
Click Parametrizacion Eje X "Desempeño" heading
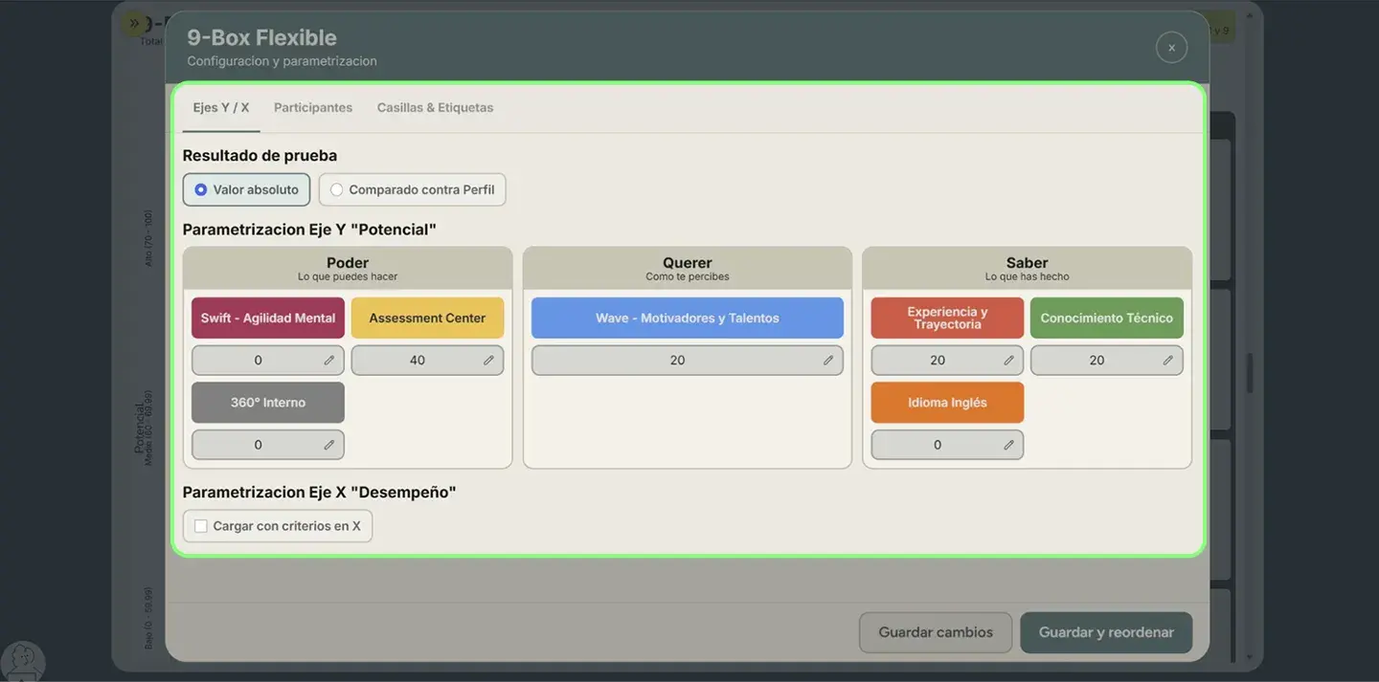click(319, 492)
